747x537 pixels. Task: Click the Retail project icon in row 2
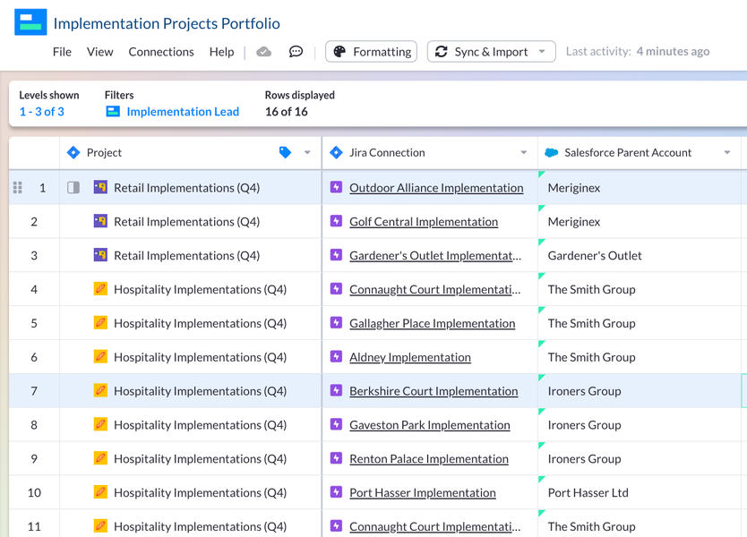(x=100, y=221)
